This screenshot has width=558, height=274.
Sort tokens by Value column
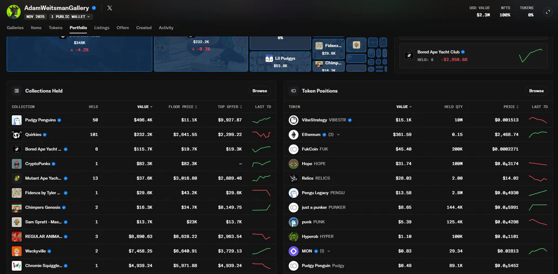pyautogui.click(x=404, y=107)
